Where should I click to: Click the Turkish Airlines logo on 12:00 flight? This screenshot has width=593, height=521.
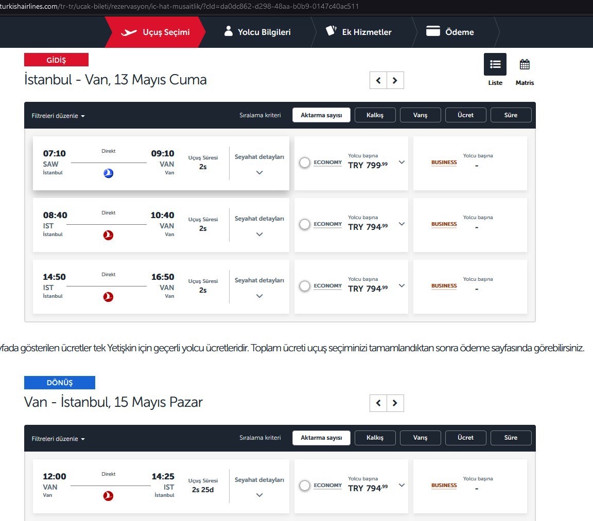click(109, 496)
